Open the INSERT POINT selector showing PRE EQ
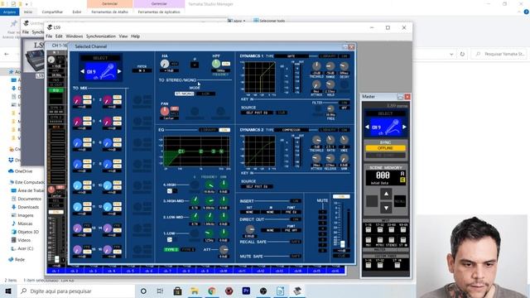This screenshot has height=298, width=530. (291, 212)
